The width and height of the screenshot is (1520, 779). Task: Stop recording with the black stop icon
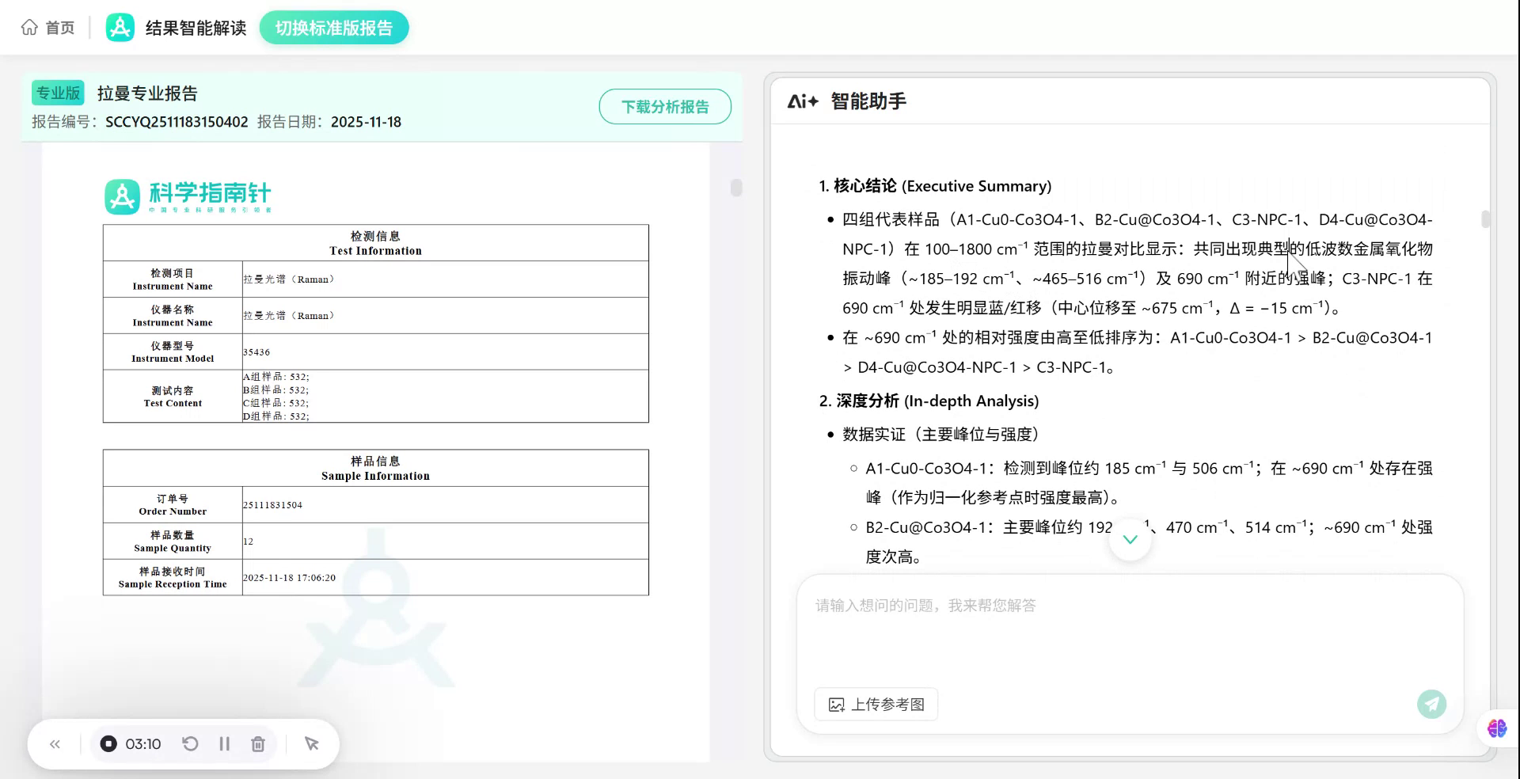point(108,743)
